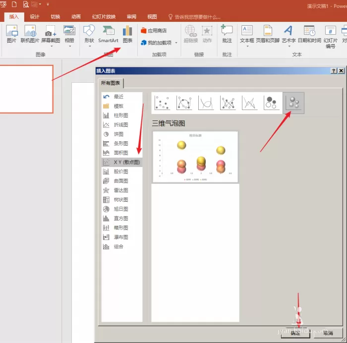347x343 pixels.
Task: Select Line (折线图) chart category
Action: coord(122,125)
